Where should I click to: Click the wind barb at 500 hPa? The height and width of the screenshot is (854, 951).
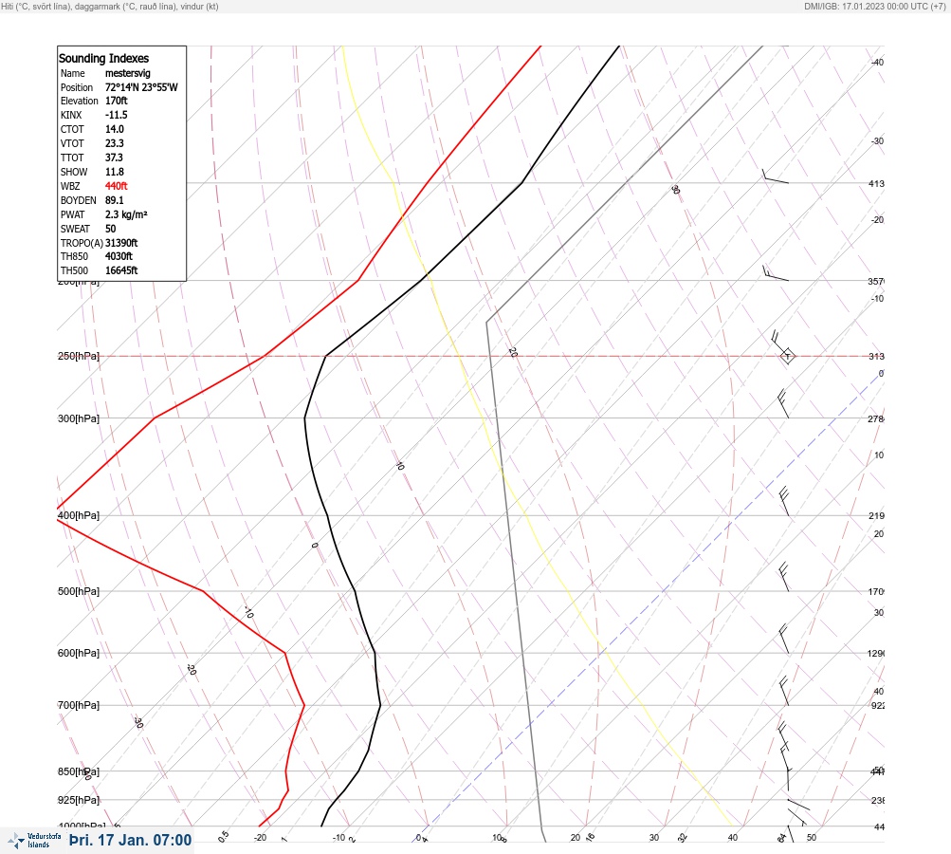[783, 577]
